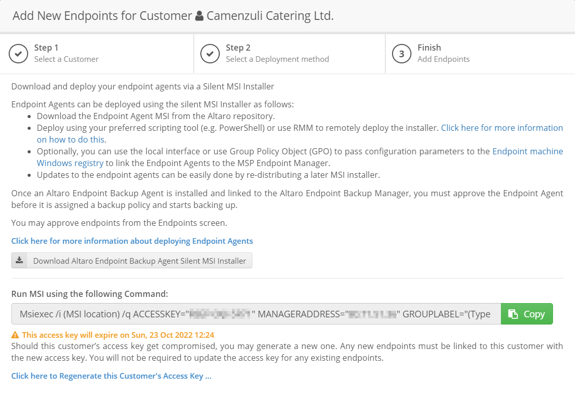Click inside the Msiexec command field
The height and width of the screenshot is (394, 575).
(256, 314)
